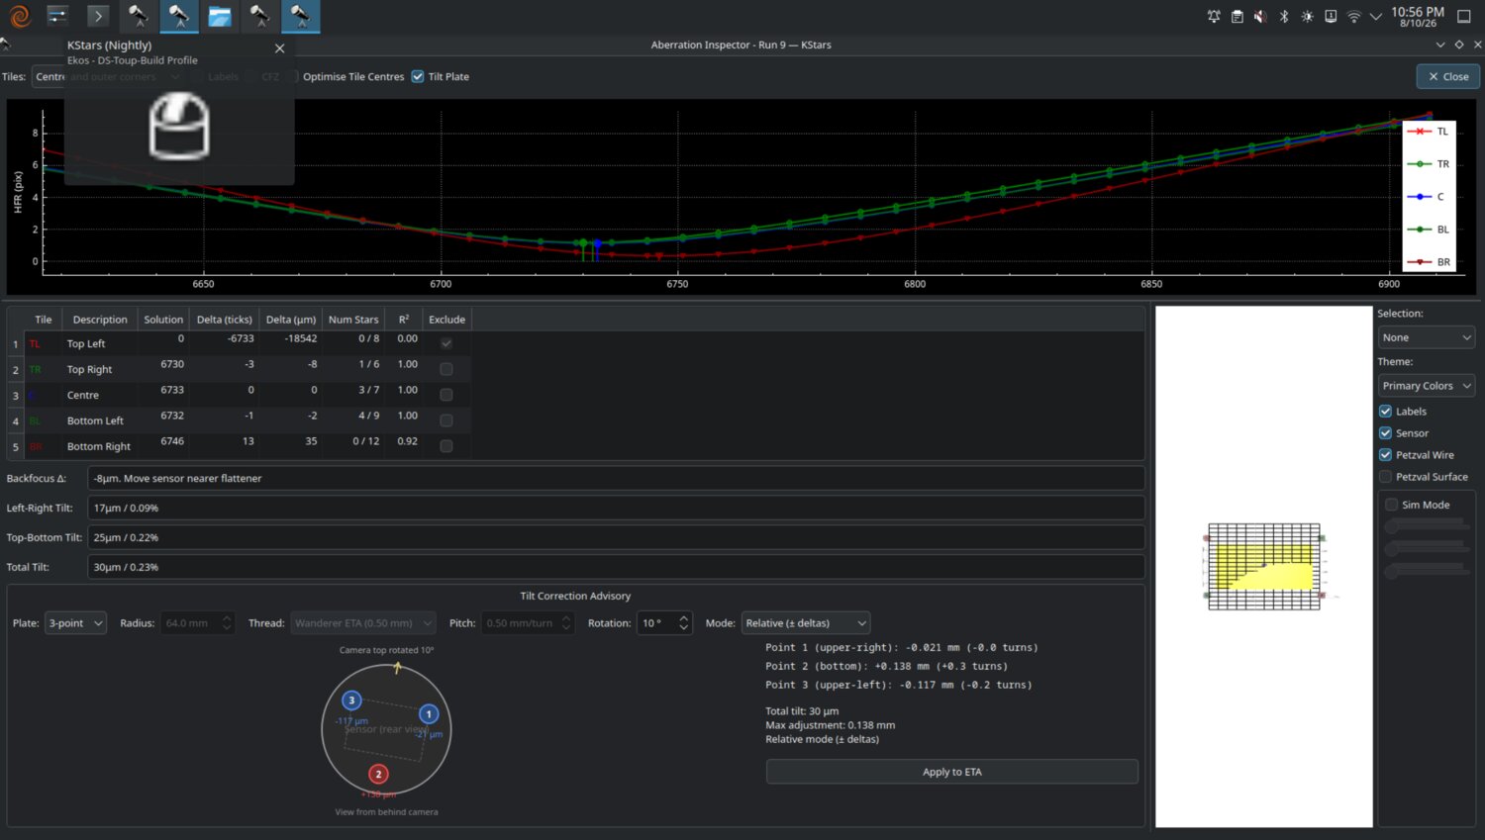Open the file manager folder icon
Viewport: 1485px width, 840px height.
[x=220, y=16]
